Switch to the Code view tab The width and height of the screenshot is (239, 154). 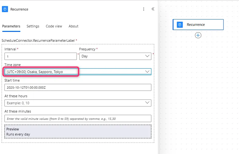click(54, 26)
